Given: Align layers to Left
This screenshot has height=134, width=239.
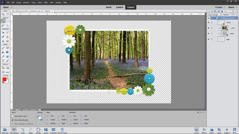Looking at the screenshot, I should pos(61,116).
